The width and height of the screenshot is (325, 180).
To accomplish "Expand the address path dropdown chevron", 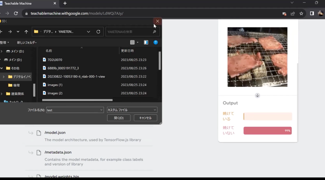I will tap(89, 32).
